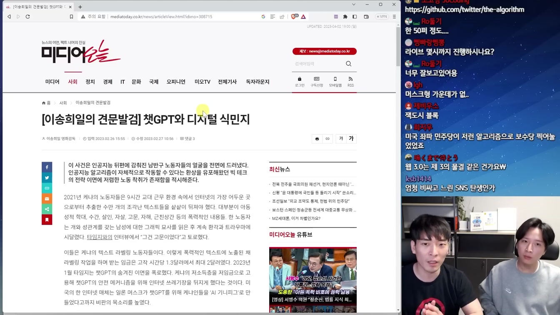Copy article link with chain icon

click(327, 139)
